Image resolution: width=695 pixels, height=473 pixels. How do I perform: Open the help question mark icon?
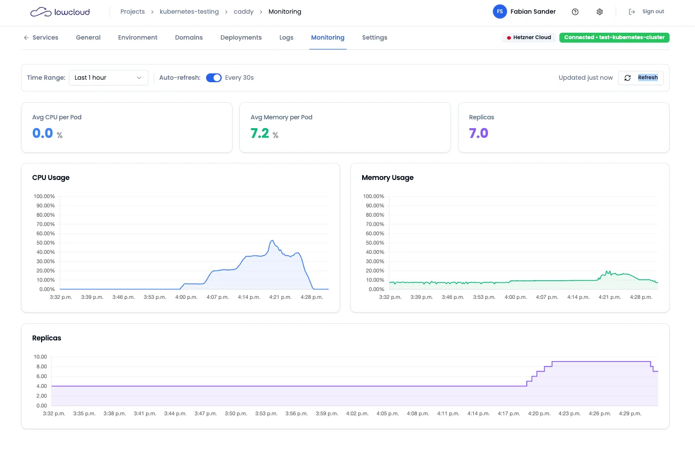(575, 12)
